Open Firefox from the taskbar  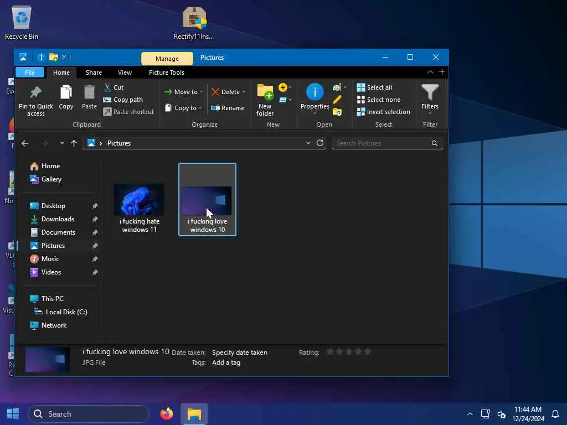pos(167,414)
